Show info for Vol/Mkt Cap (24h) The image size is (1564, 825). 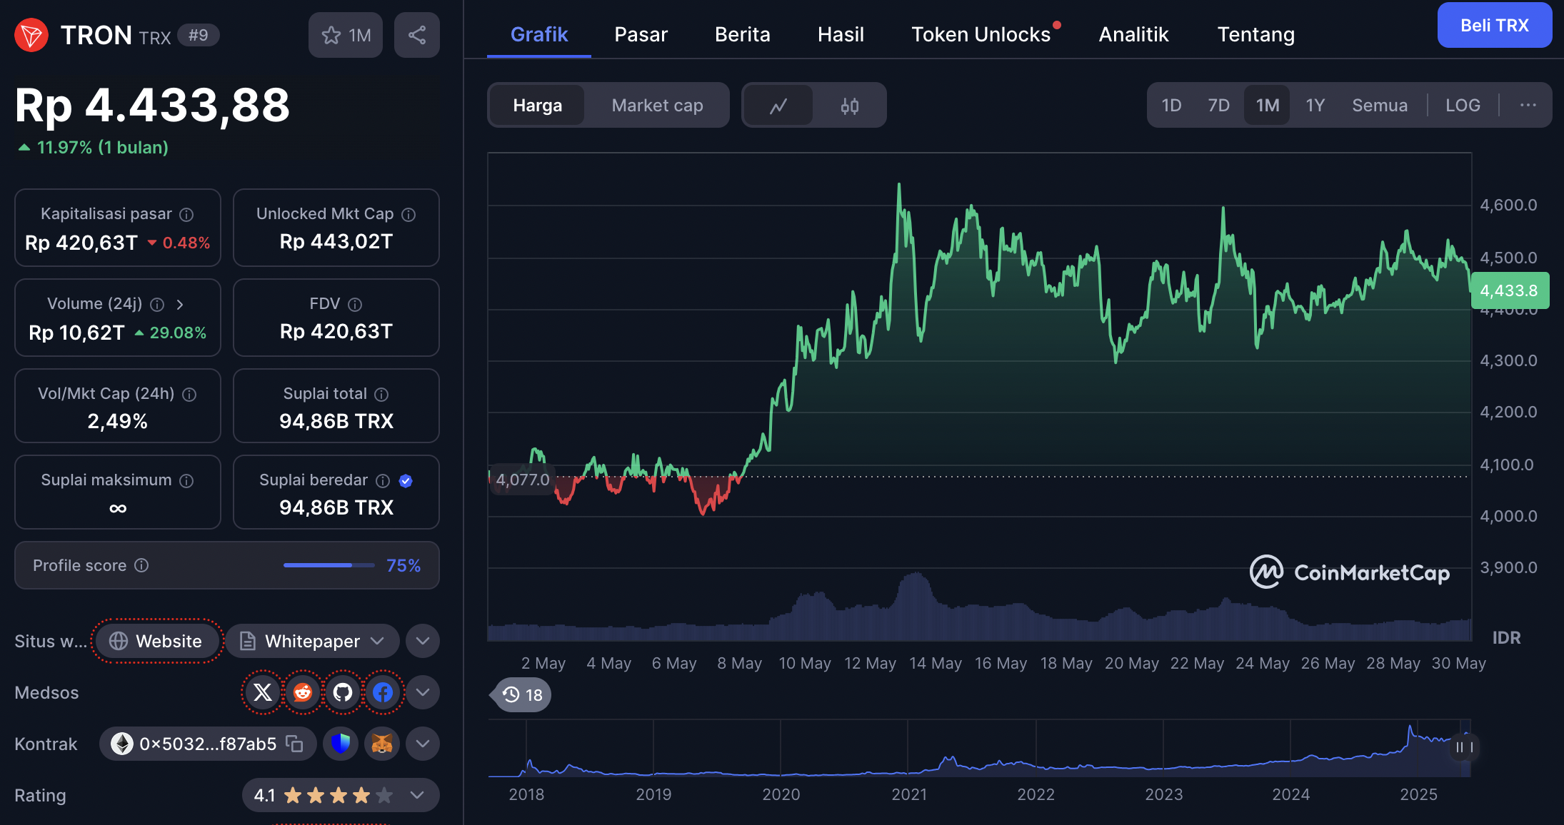click(189, 395)
